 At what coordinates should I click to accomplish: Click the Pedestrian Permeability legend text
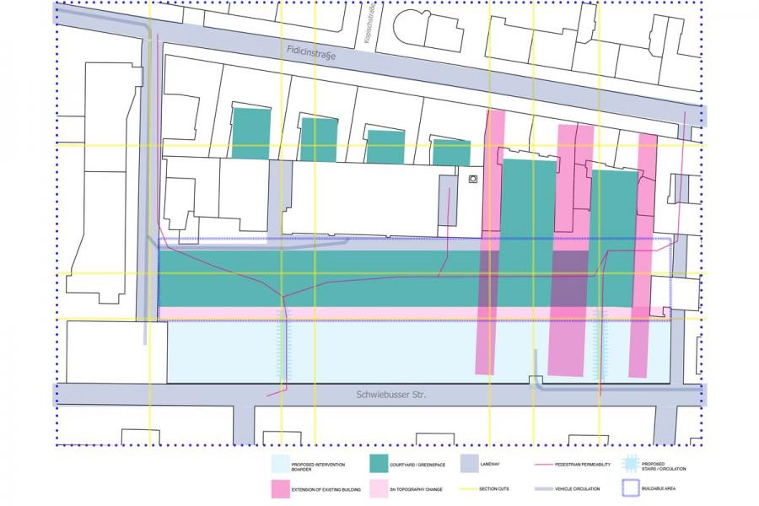coord(591,464)
